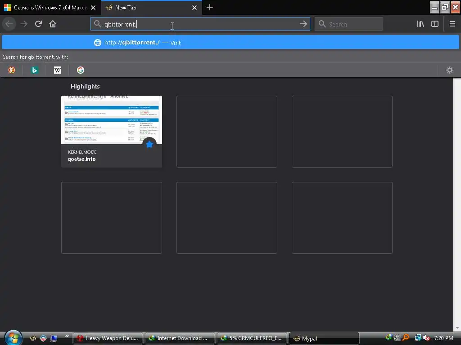Click the muted volume tray icon

pos(427,338)
